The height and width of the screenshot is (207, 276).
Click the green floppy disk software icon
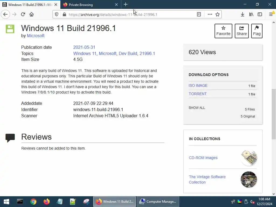pyautogui.click(x=10, y=29)
